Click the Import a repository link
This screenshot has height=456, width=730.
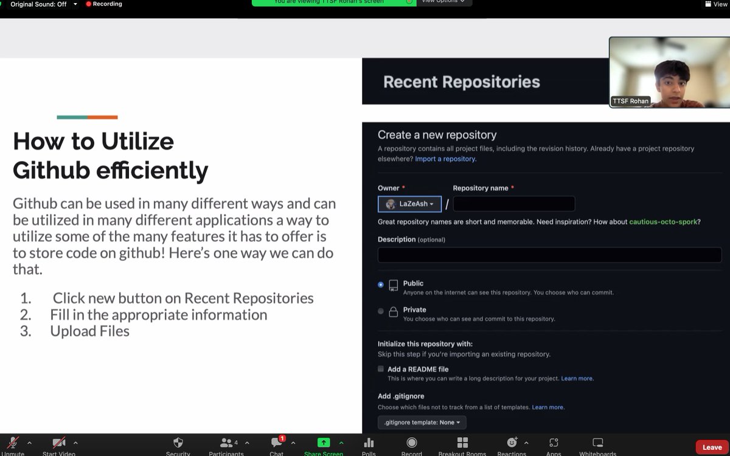pyautogui.click(x=445, y=159)
